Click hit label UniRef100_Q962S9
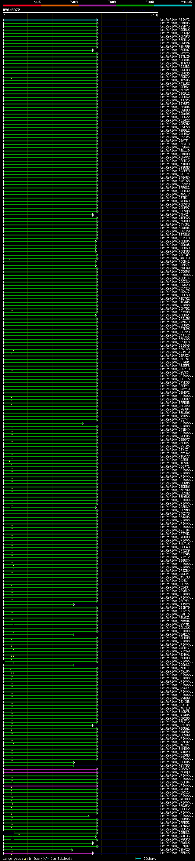 coord(175,769)
